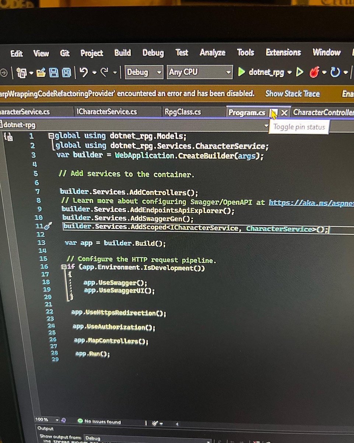Image resolution: width=354 pixels, height=443 pixels.
Task: Click the code cleanup broom icon
Action: tap(155, 423)
